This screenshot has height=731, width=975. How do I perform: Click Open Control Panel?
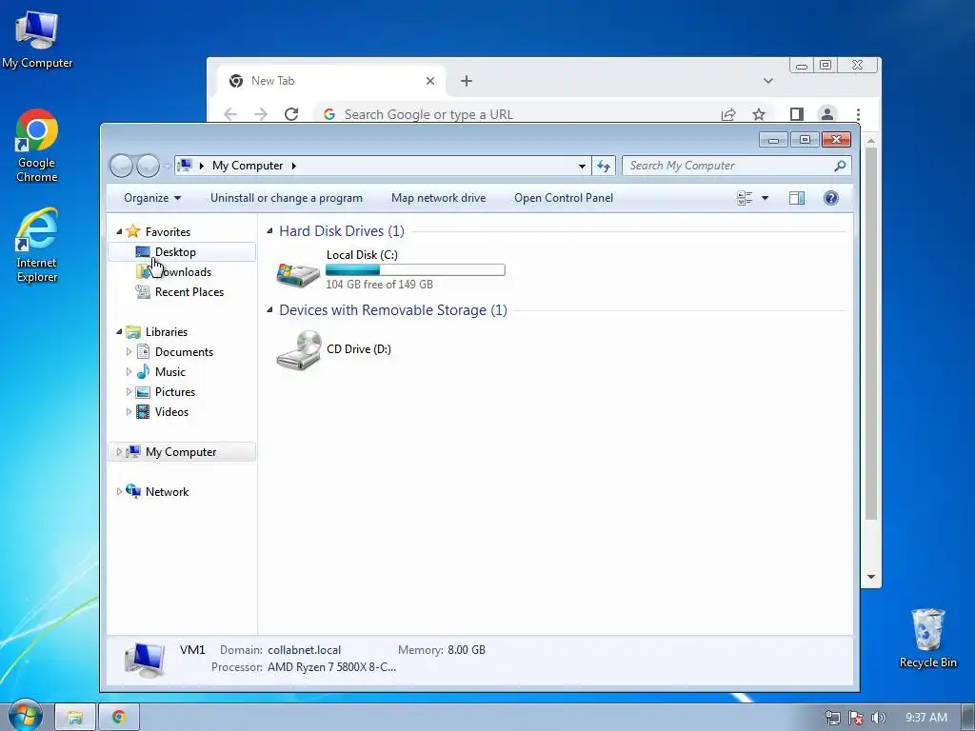(x=564, y=198)
